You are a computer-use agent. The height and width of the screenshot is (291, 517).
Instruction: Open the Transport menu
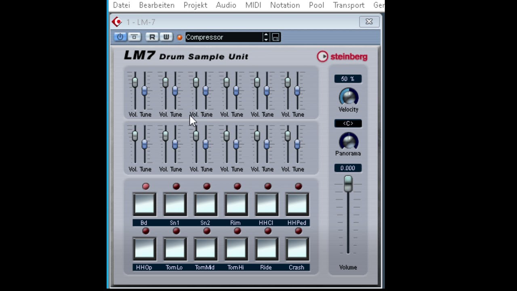click(349, 5)
